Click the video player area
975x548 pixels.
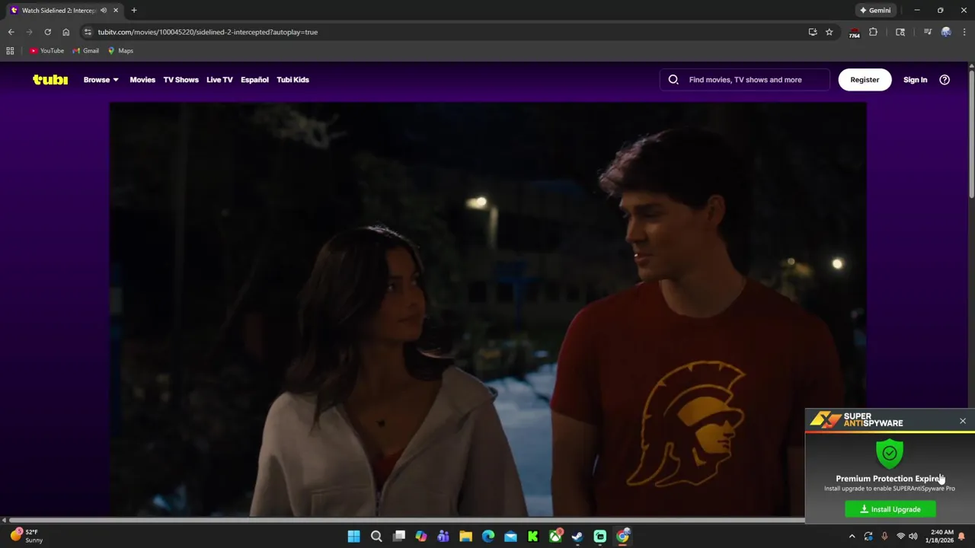pos(487,310)
